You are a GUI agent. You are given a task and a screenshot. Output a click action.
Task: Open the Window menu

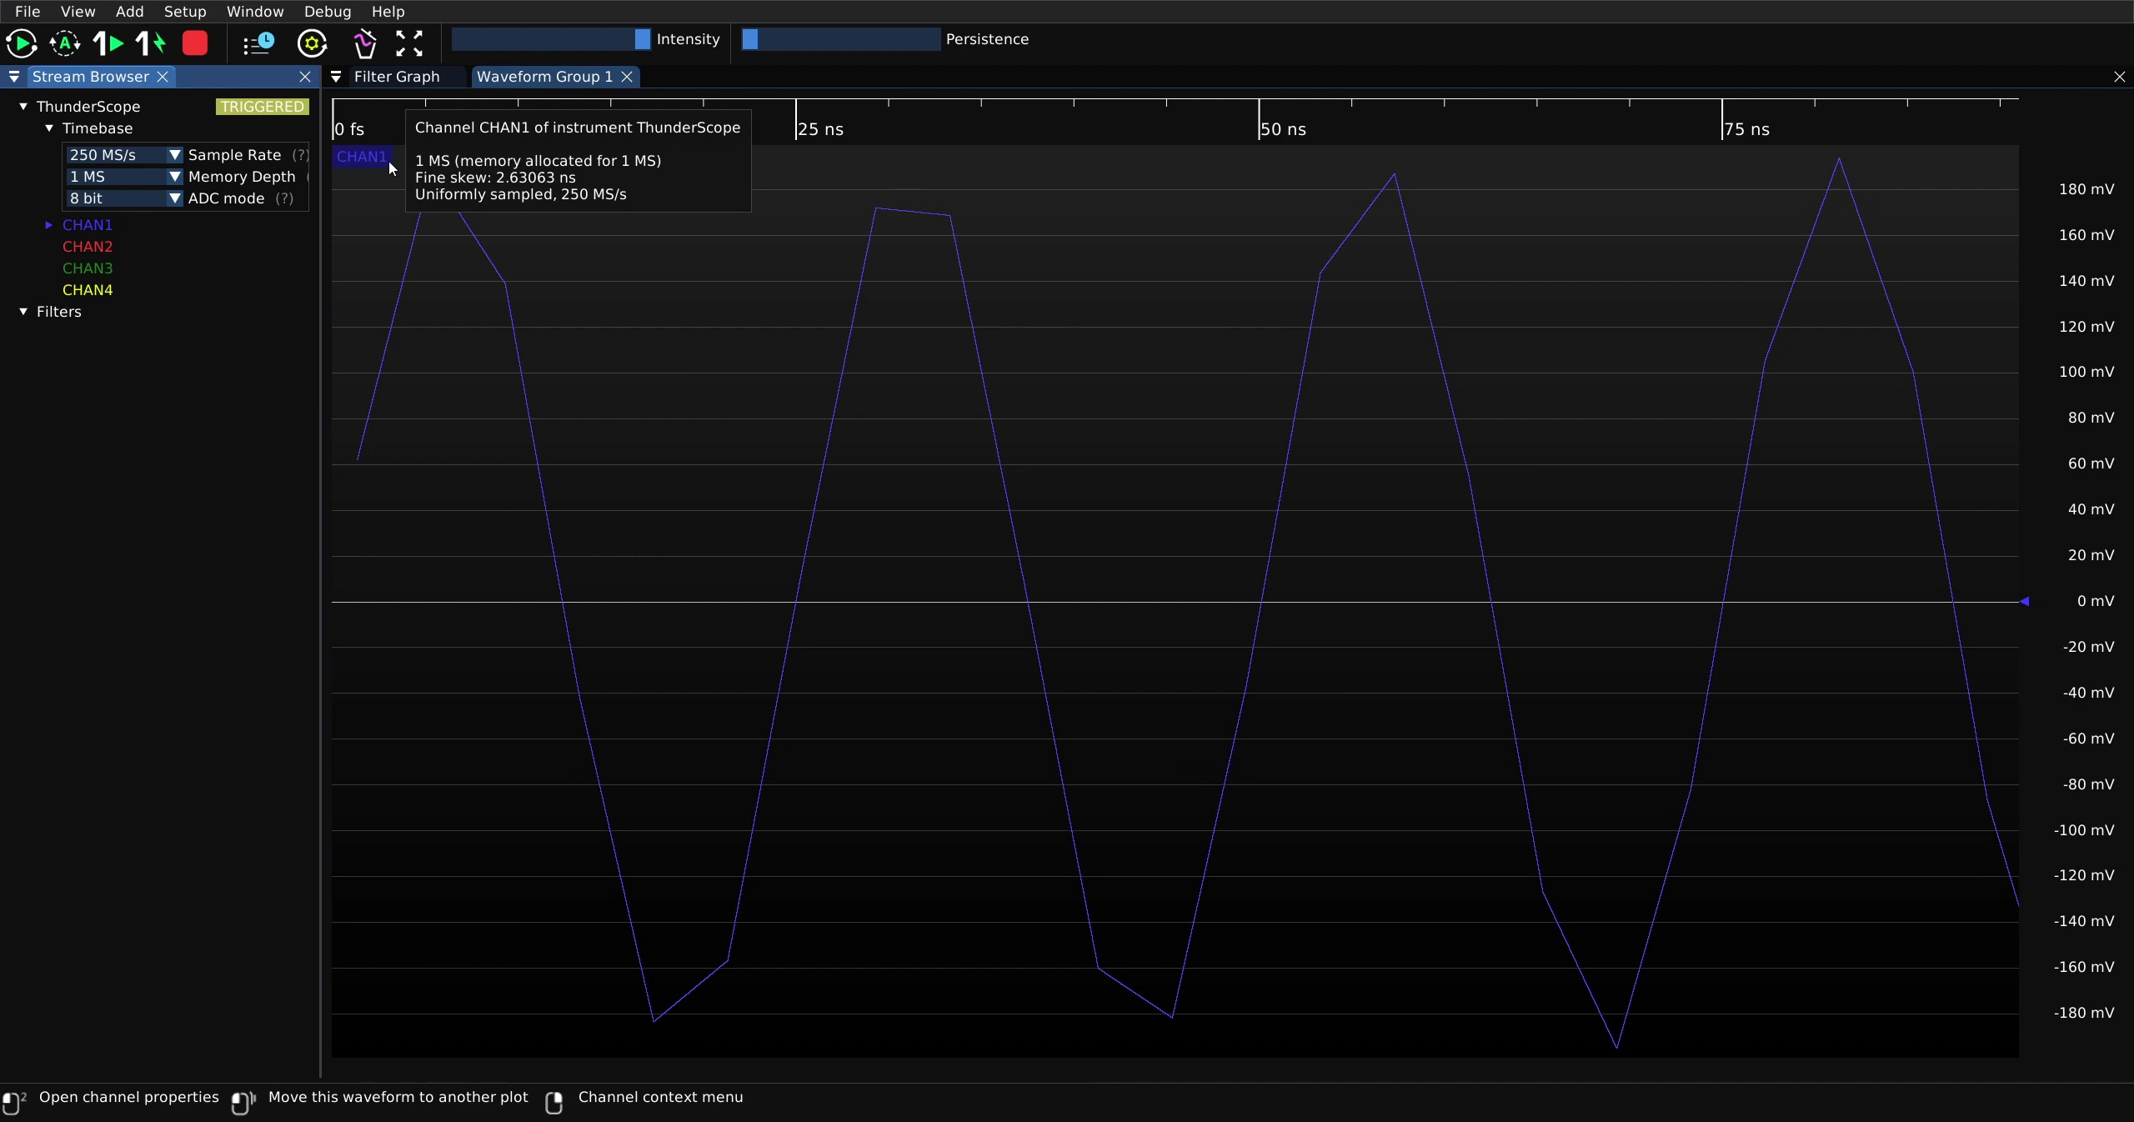[255, 12]
